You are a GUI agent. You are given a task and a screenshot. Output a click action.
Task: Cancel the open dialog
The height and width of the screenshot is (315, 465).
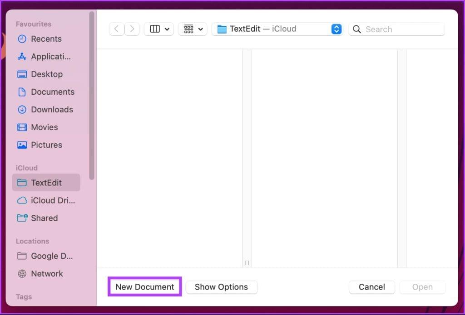point(371,287)
